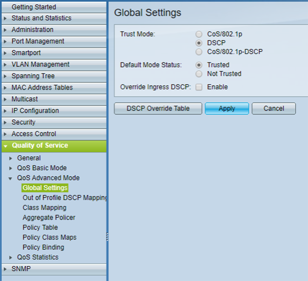Expand Multicast arrow
308x281 pixels.
[x=5, y=99]
